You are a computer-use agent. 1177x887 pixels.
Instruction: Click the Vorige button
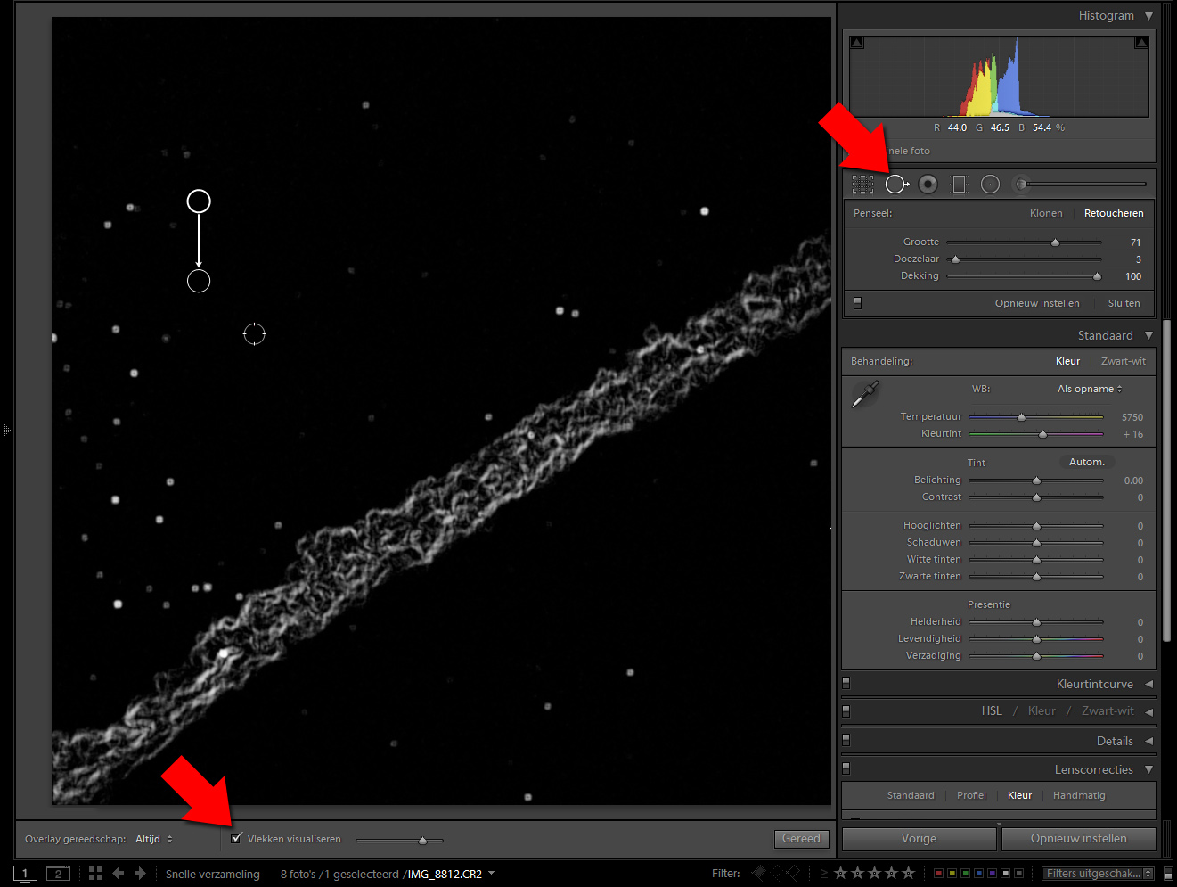pos(919,839)
